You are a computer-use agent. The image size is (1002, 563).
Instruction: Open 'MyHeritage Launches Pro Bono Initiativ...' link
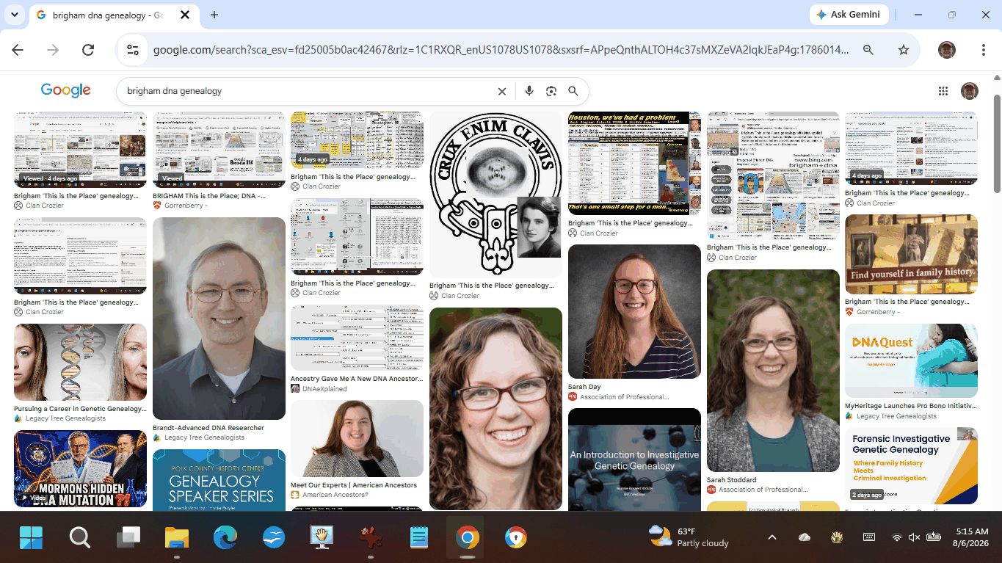[x=911, y=406]
